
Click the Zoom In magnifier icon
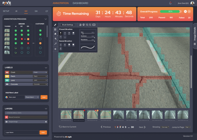(87, 25)
